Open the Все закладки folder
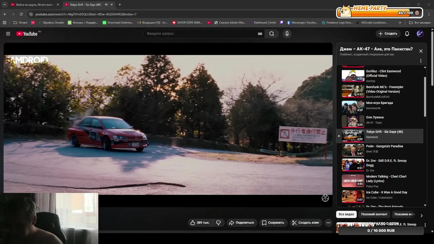Image resolution: width=434 pixels, height=244 pixels. 420,23
